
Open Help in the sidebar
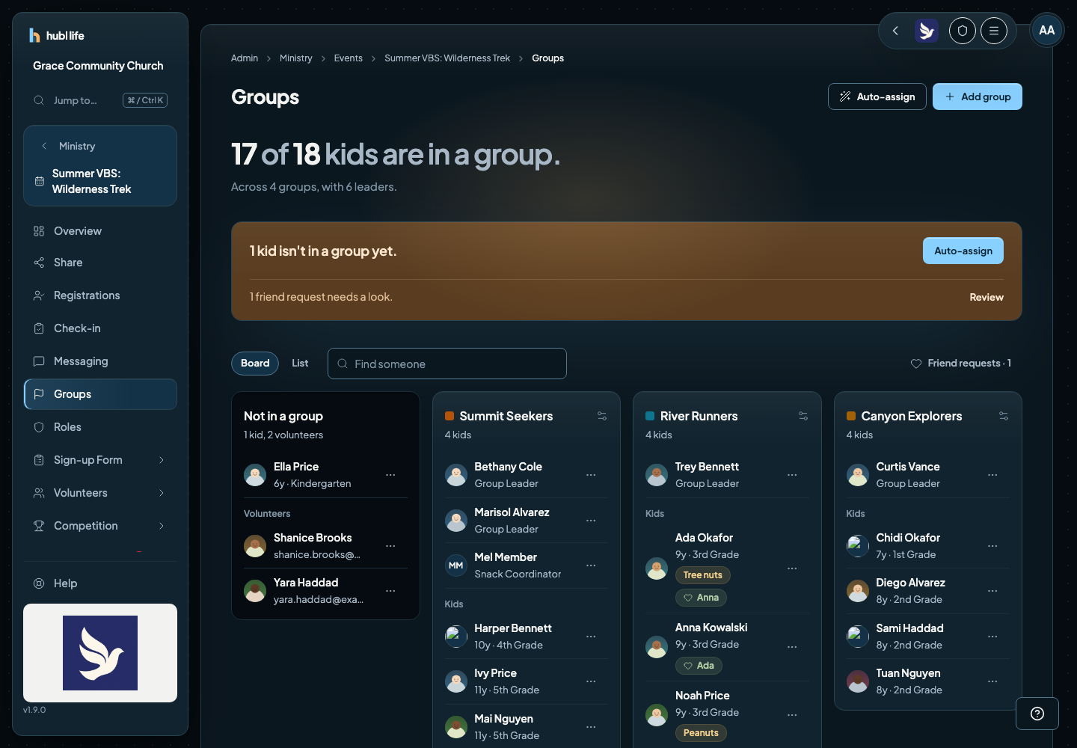pyautogui.click(x=100, y=583)
